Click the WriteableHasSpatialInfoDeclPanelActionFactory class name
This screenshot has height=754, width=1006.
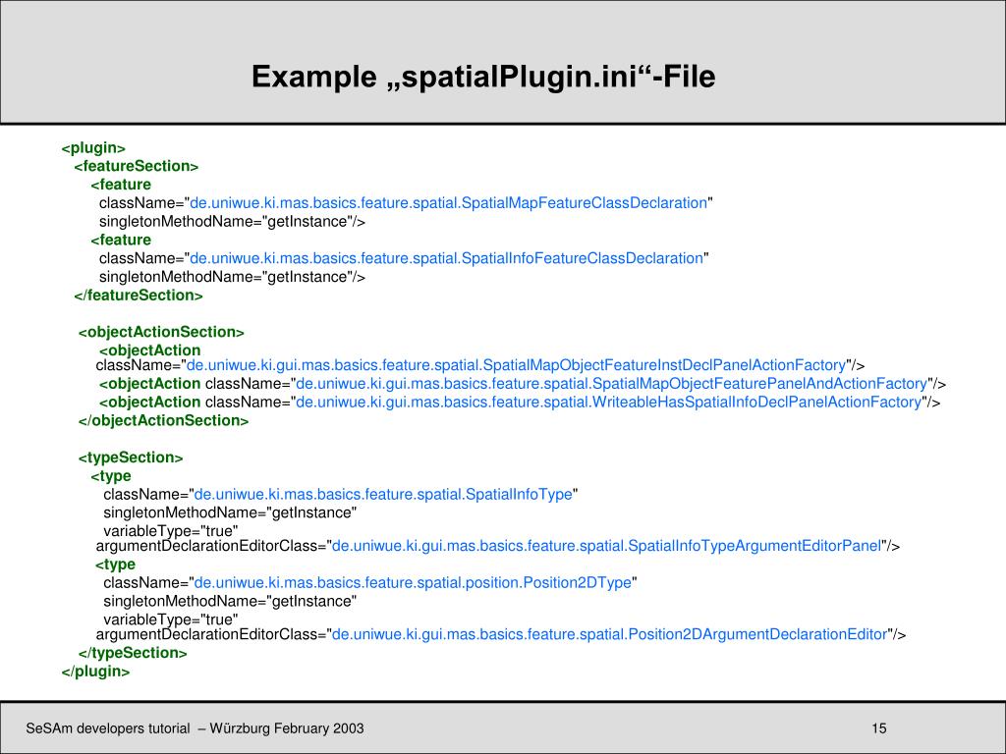[x=609, y=403]
